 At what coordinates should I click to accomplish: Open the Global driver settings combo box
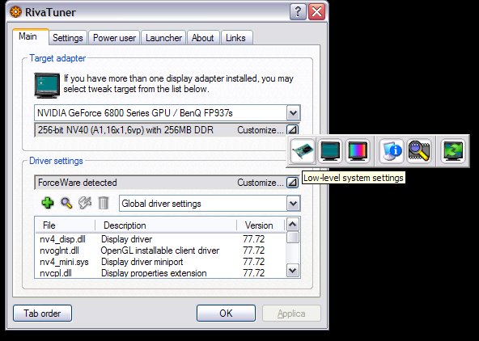210,204
